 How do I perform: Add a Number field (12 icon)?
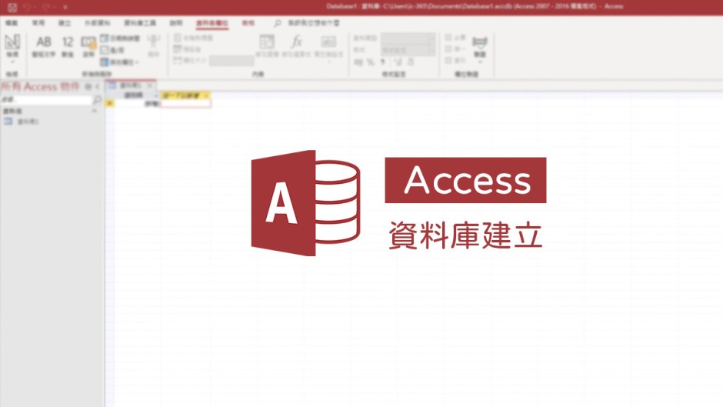(68, 45)
